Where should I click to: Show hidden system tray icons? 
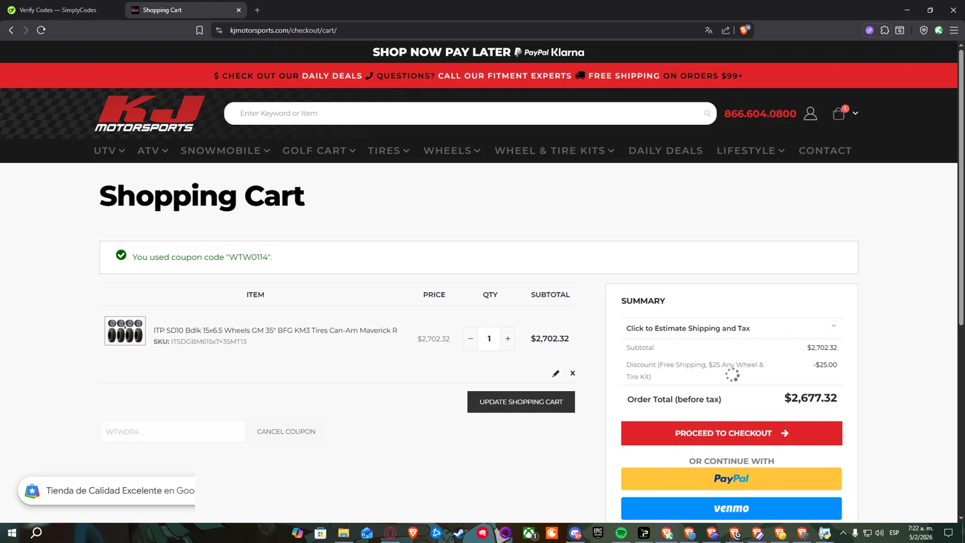click(x=843, y=533)
